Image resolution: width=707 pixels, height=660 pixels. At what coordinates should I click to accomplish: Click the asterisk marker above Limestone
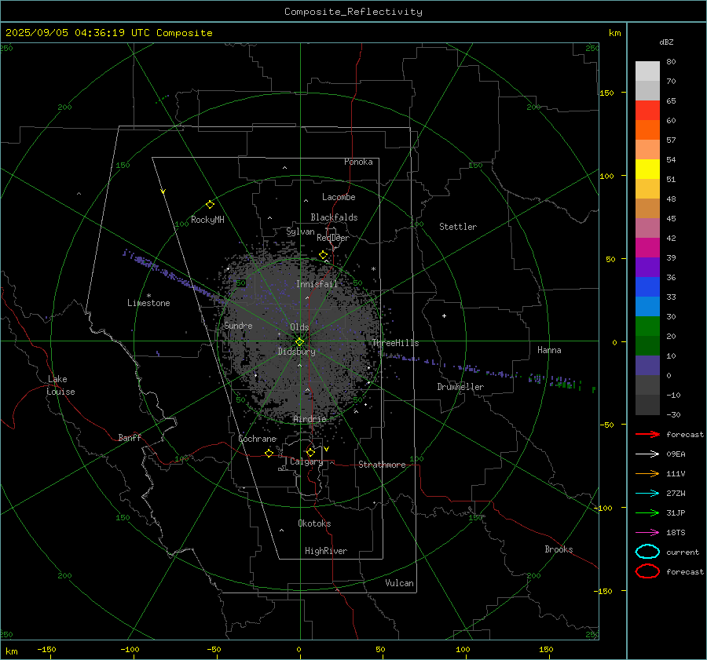point(148,296)
